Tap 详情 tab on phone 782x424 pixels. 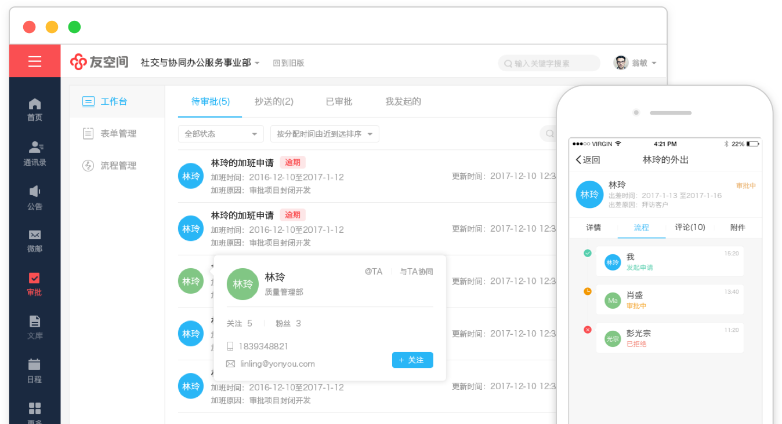593,228
